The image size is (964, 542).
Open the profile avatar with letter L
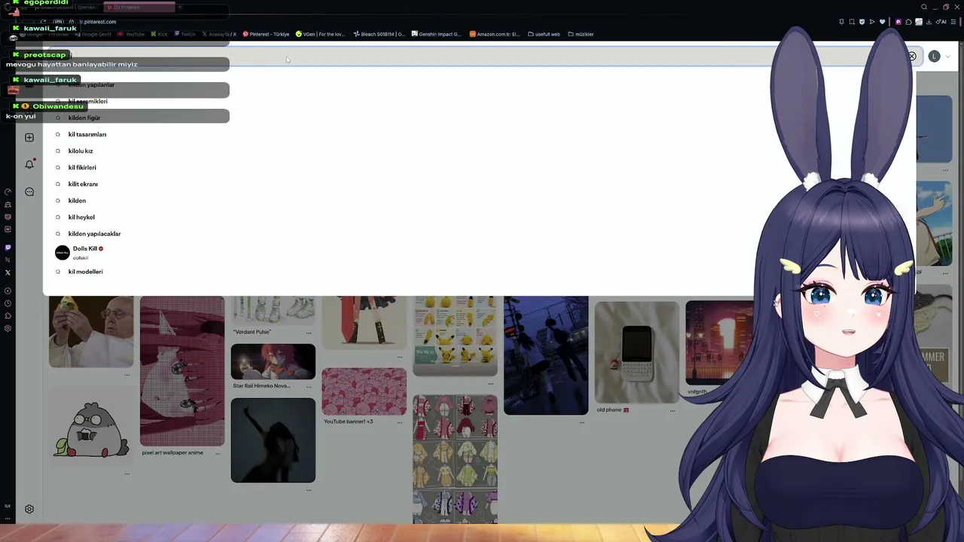point(934,56)
